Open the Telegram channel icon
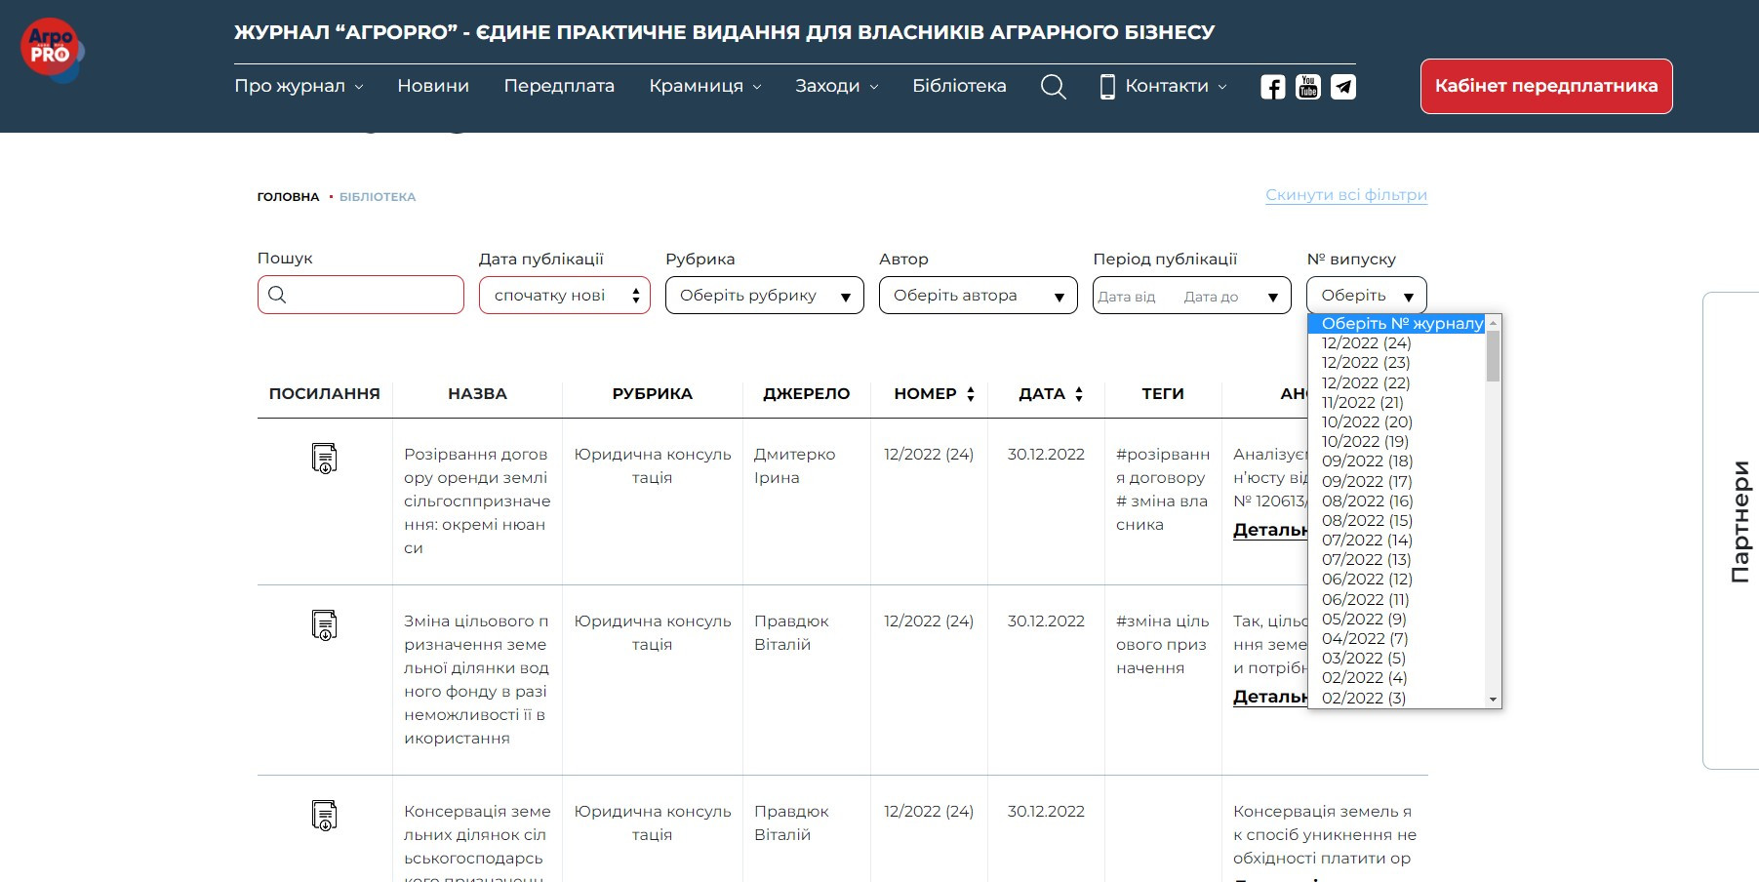 1343,87
